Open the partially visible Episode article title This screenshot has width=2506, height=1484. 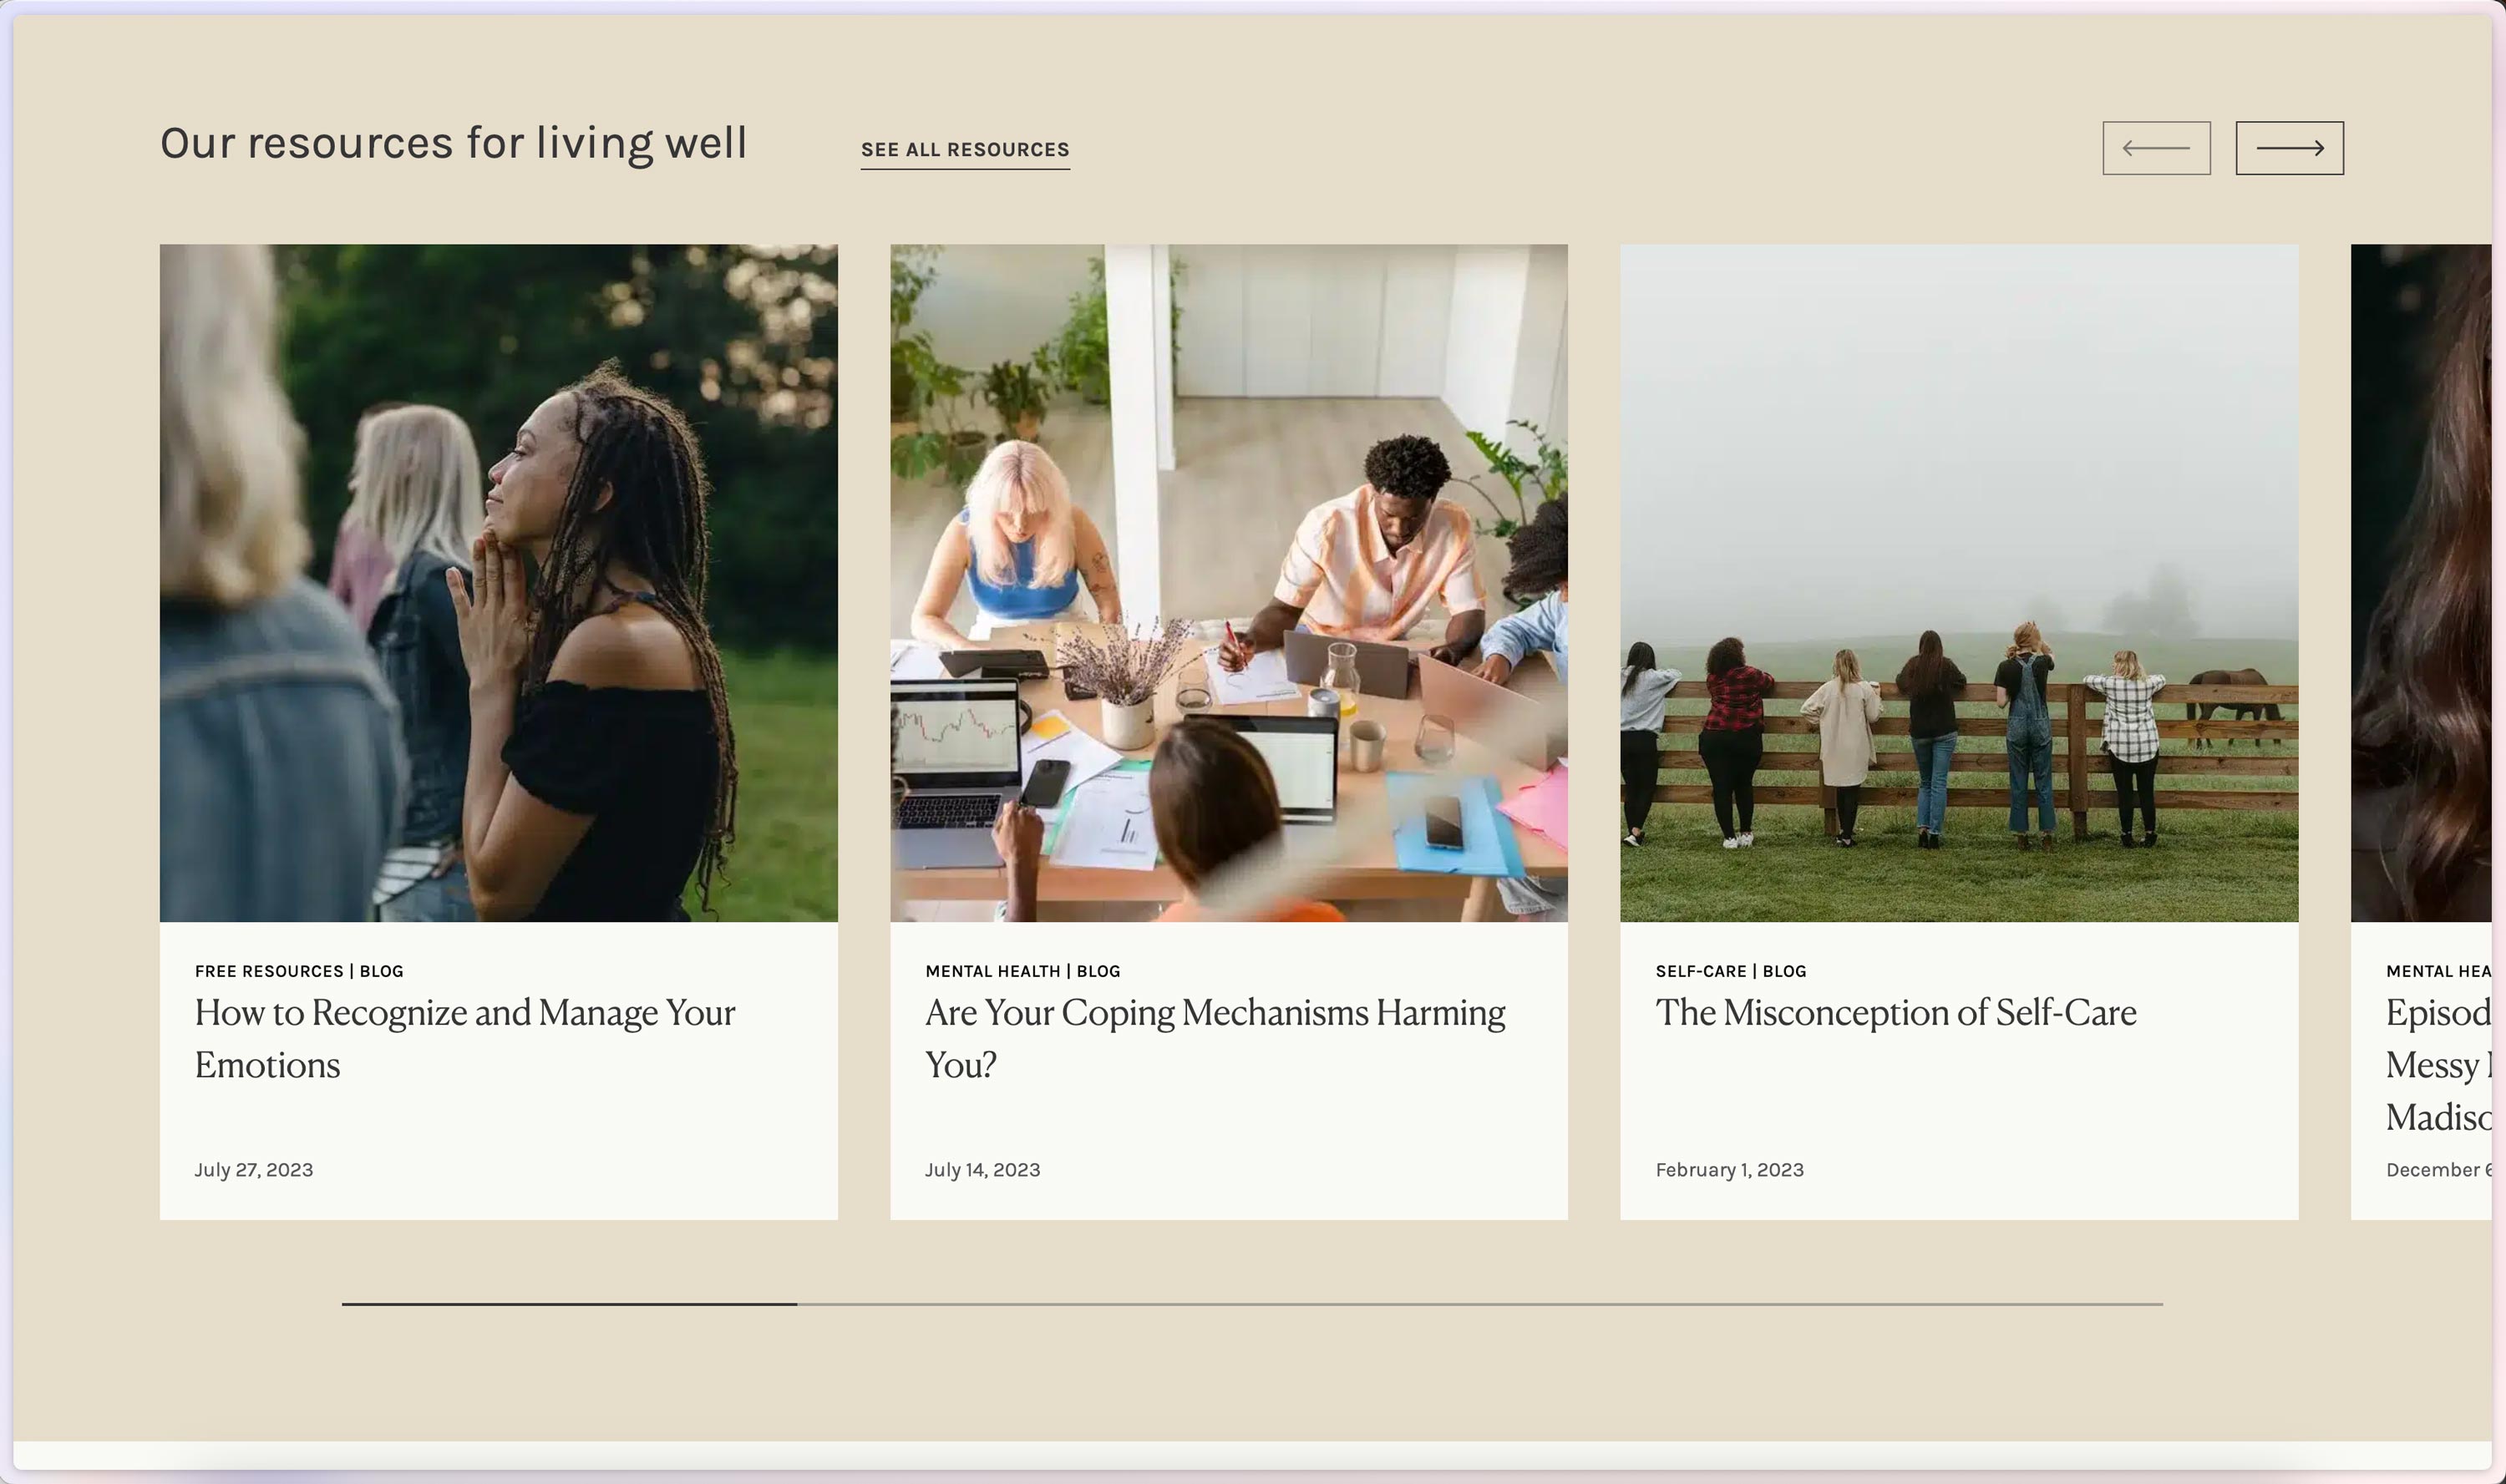[2438, 1064]
